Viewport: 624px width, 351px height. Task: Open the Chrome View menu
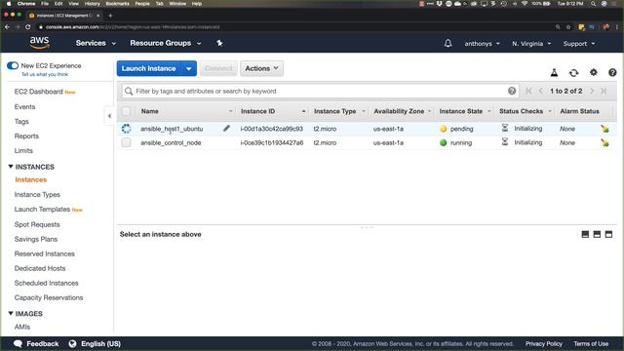coord(74,4)
